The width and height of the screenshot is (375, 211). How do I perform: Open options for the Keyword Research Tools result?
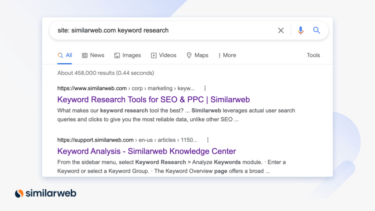[x=205, y=88]
